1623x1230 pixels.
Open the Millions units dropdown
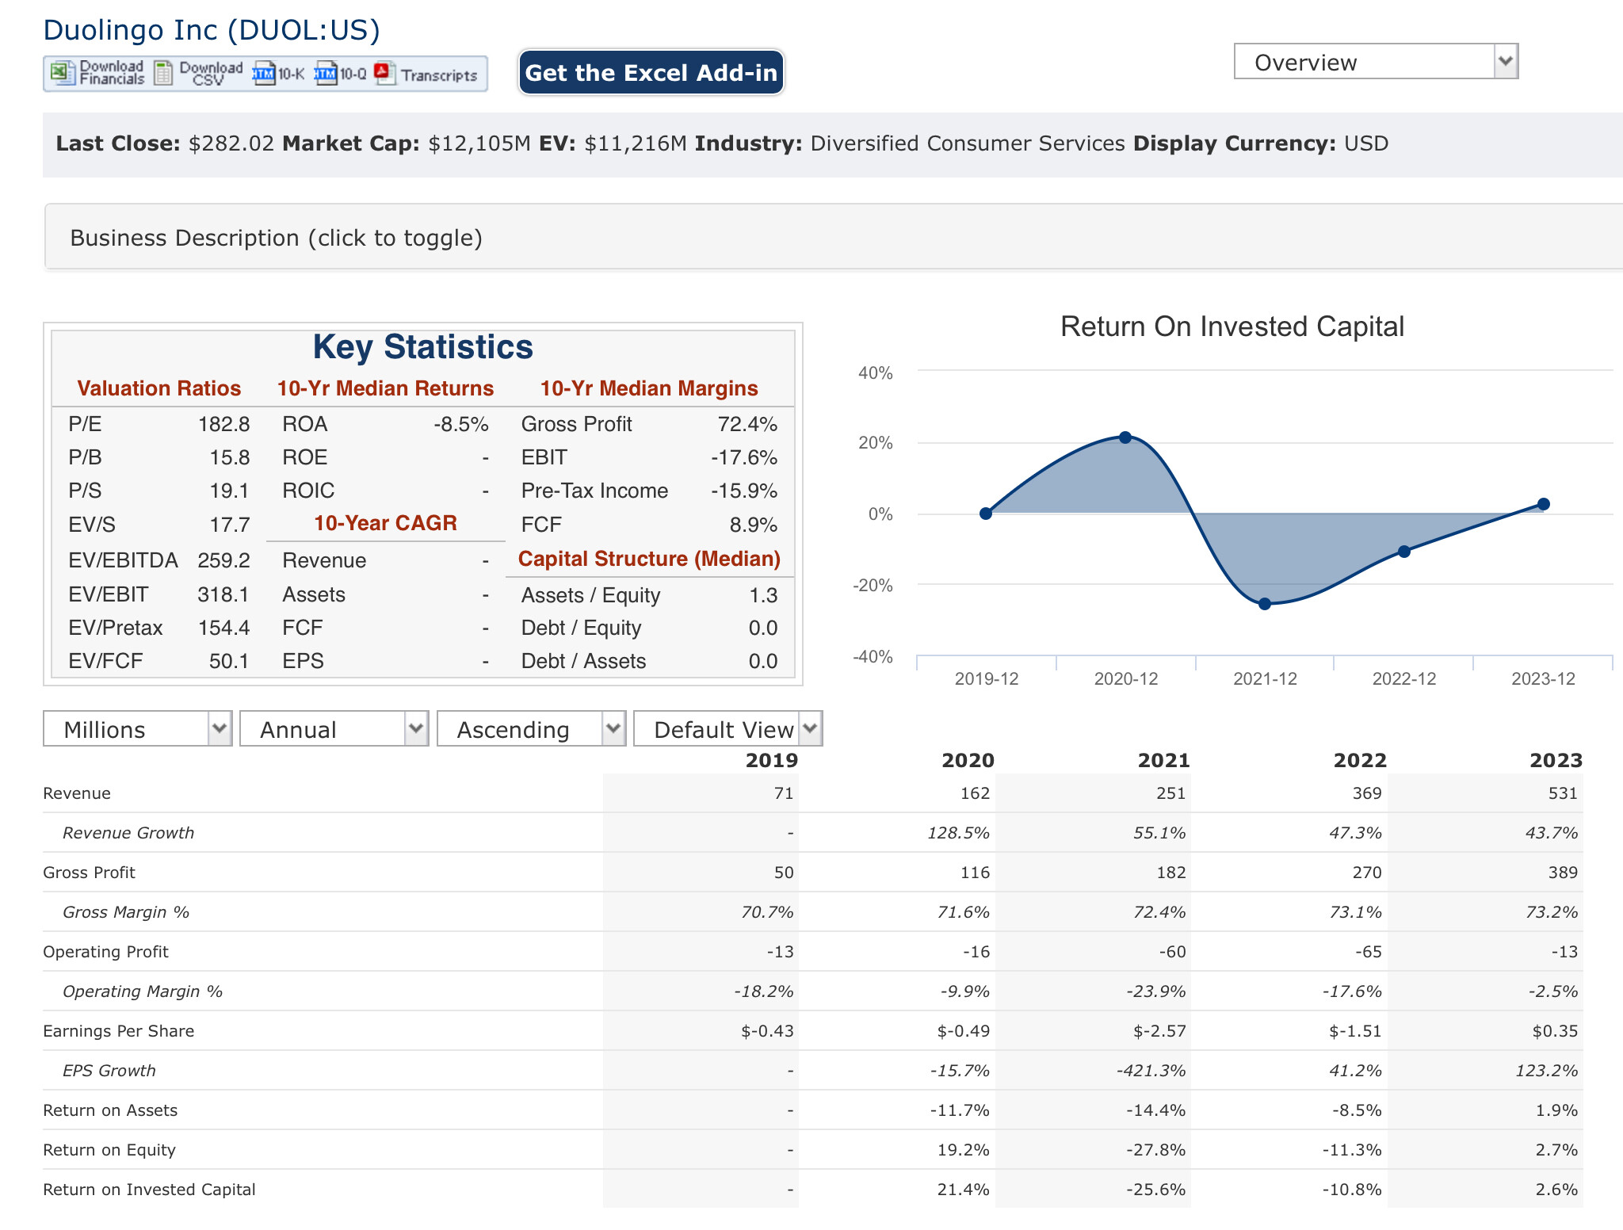pos(137,729)
